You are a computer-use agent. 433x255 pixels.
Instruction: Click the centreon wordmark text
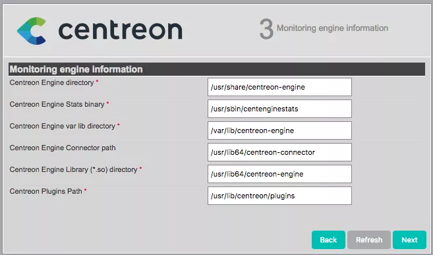[x=121, y=30]
